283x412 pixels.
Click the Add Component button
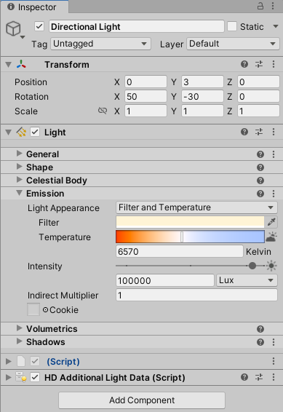(142, 400)
